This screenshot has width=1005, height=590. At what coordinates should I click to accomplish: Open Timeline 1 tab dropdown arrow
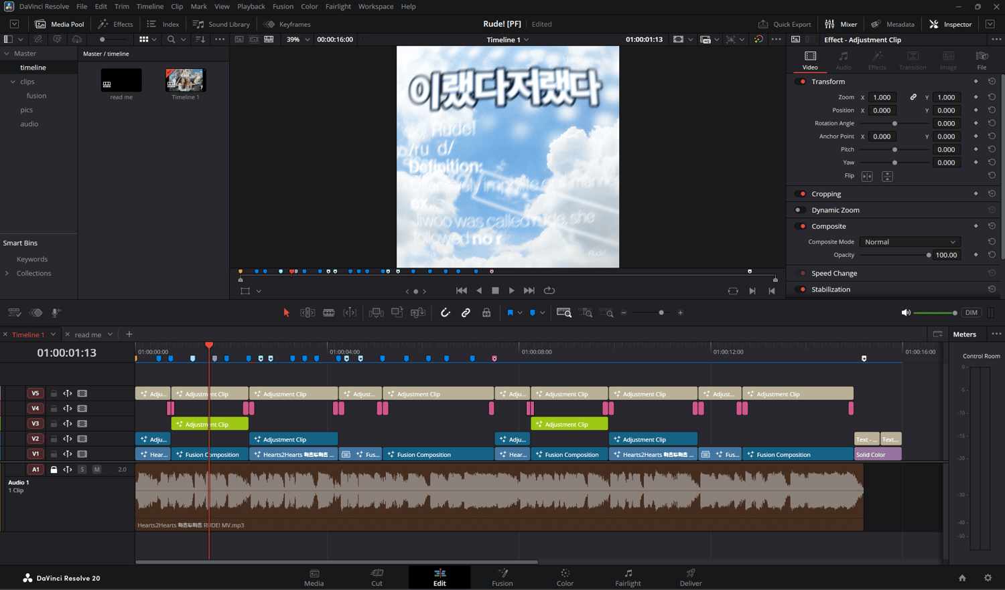coord(53,334)
